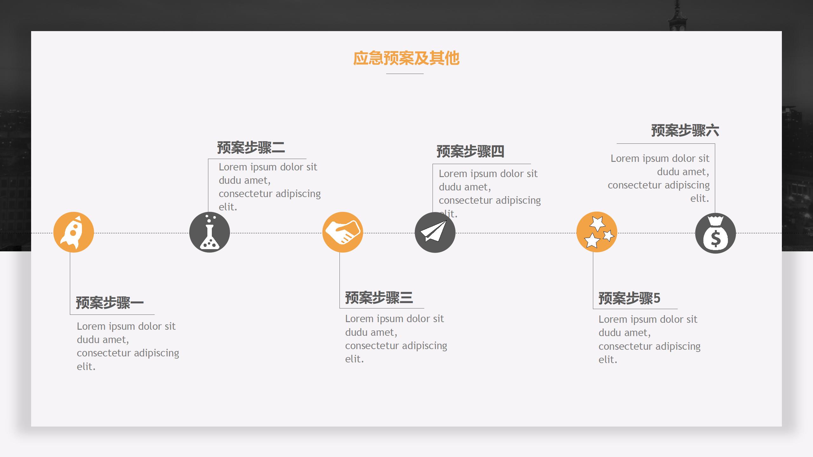This screenshot has width=813, height=457.
Task: Select the 预案步骤一 heading text
Action: [x=109, y=302]
